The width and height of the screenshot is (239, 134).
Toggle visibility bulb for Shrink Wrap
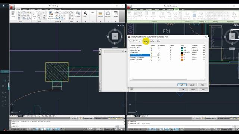pos(151,52)
